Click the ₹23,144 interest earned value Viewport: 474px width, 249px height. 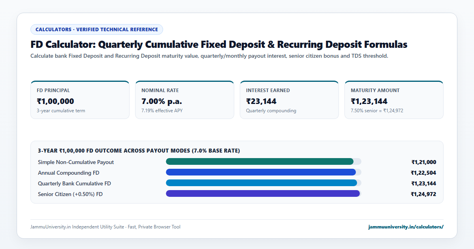pyautogui.click(x=261, y=101)
